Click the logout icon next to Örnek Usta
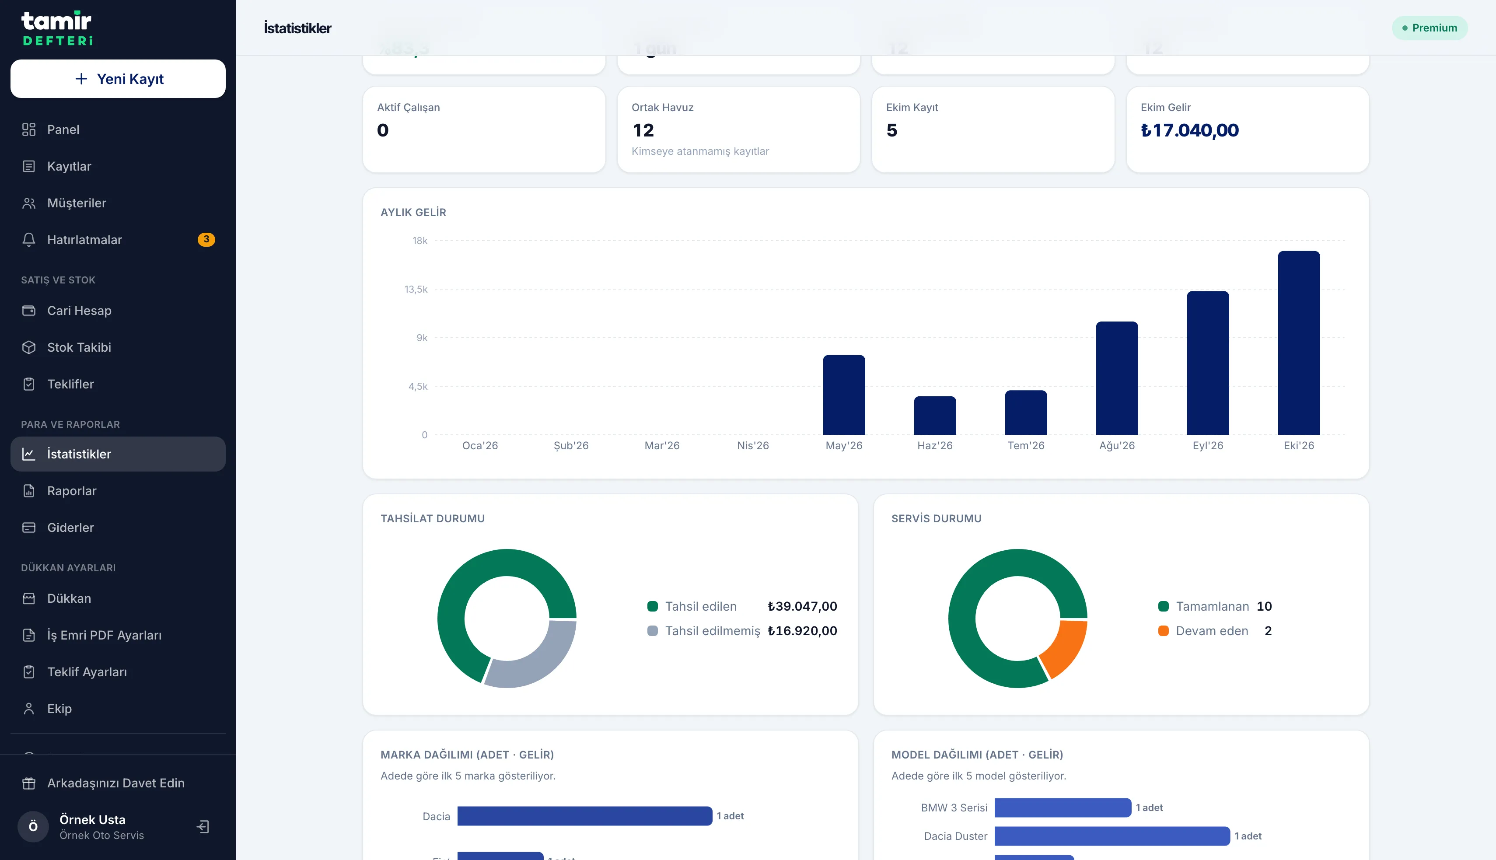Viewport: 1496px width, 860px height. [203, 826]
